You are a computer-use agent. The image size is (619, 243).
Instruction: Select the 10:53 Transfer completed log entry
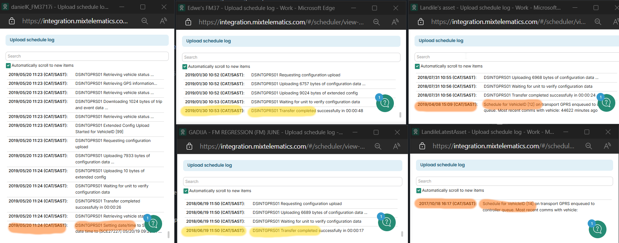click(284, 111)
